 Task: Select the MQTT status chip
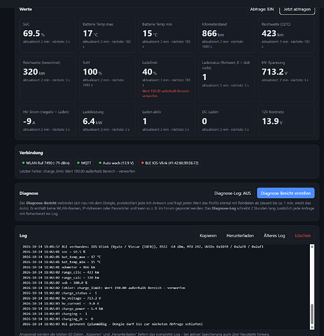(x=84, y=163)
